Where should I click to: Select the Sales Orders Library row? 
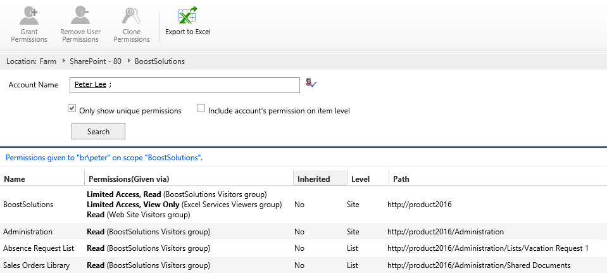pyautogui.click(x=36, y=265)
